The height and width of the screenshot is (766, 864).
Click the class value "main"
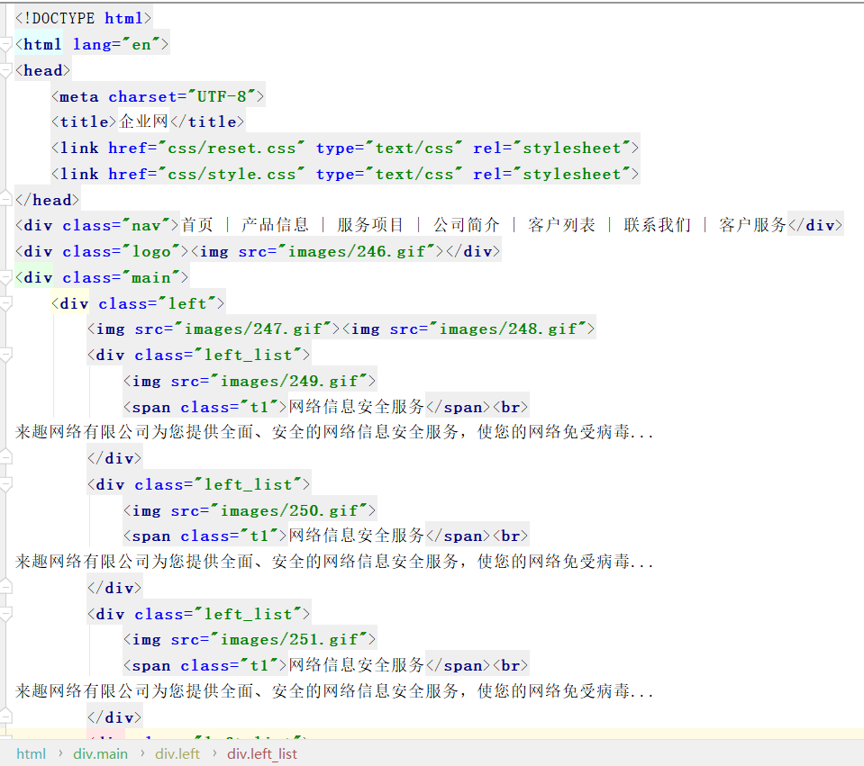coord(152,277)
